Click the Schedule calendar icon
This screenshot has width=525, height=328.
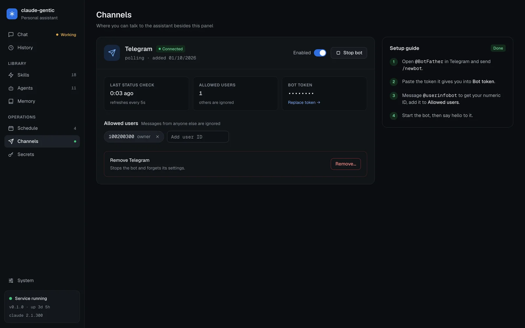pyautogui.click(x=11, y=128)
